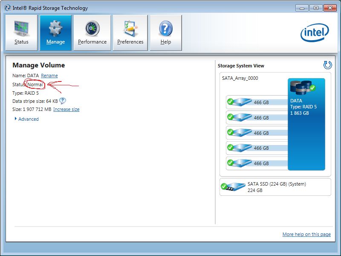
Task: Select the SATA SSD system disk icon
Action: coord(233,187)
